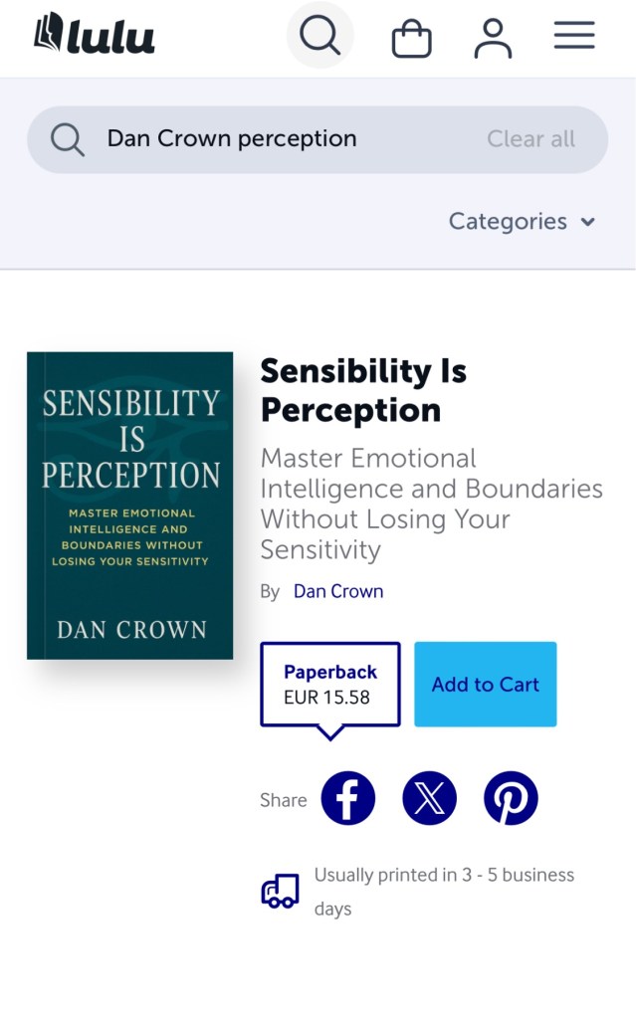Image resolution: width=636 pixels, height=1019 pixels.
Task: Open the Sensibility Is Perception book cover
Action: [x=130, y=505]
